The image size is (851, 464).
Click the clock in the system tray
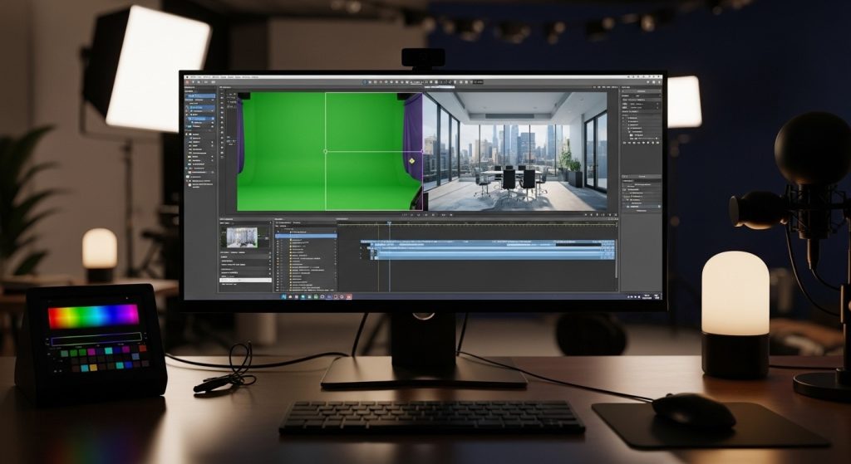pos(647,296)
